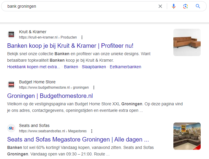Viewport: 209px width, 159px height.
Task: Click the 'Kruit & Kramer' site name
Action: tap(33, 32)
